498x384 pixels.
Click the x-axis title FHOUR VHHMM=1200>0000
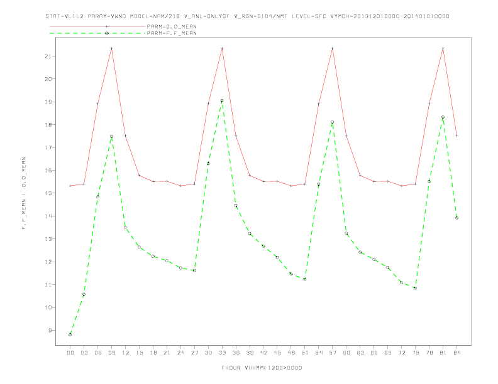tap(262, 368)
